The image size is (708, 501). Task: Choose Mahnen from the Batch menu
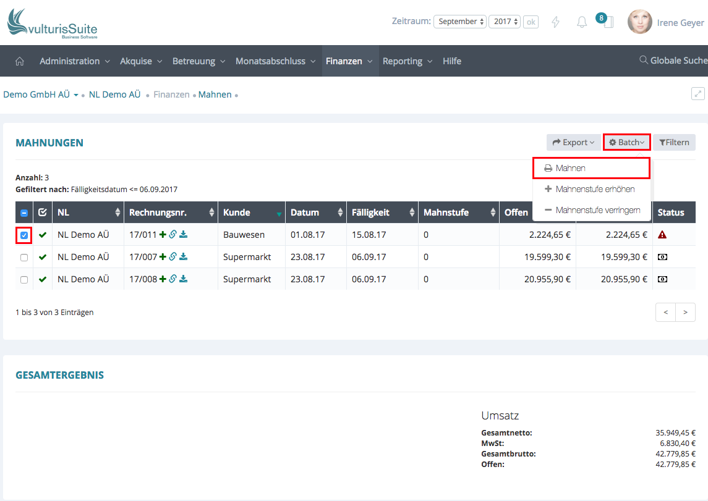pyautogui.click(x=570, y=168)
